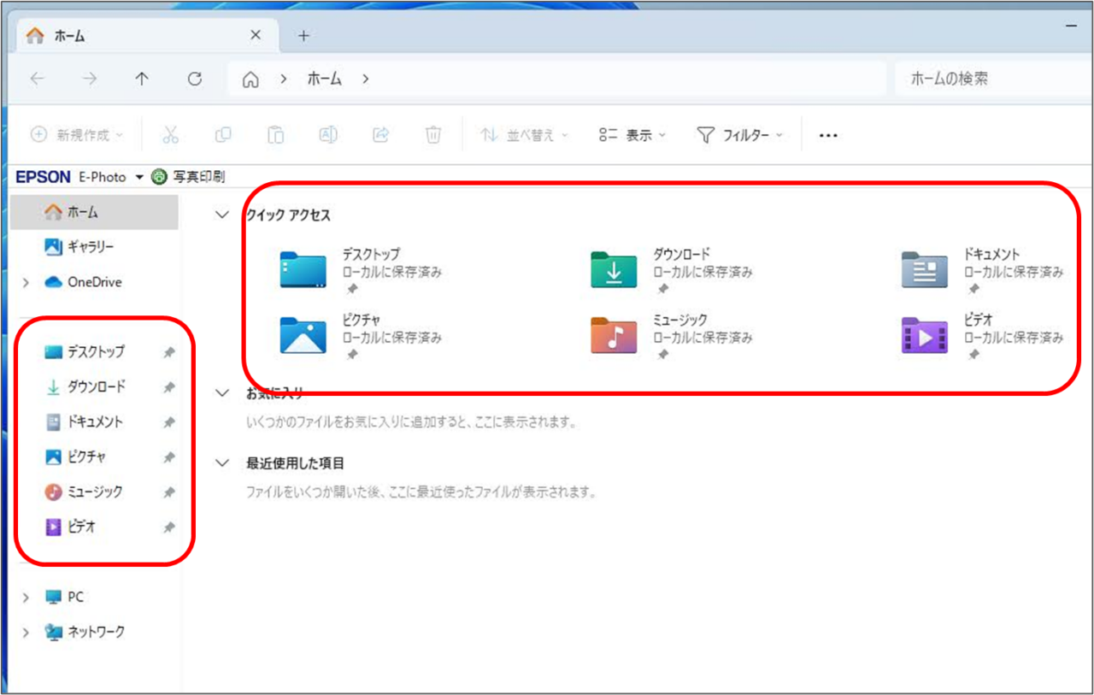The image size is (1094, 695).
Task: Click the pin icon beside sidebar ダウンロード
Action: point(169,387)
